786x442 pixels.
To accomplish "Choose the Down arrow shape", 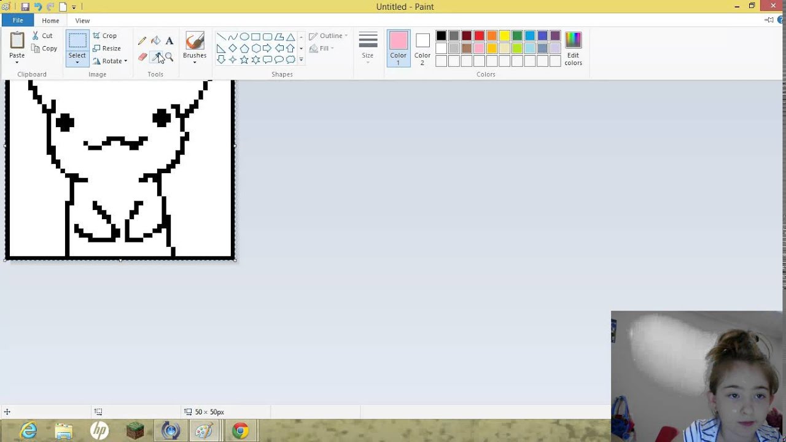I will point(221,60).
